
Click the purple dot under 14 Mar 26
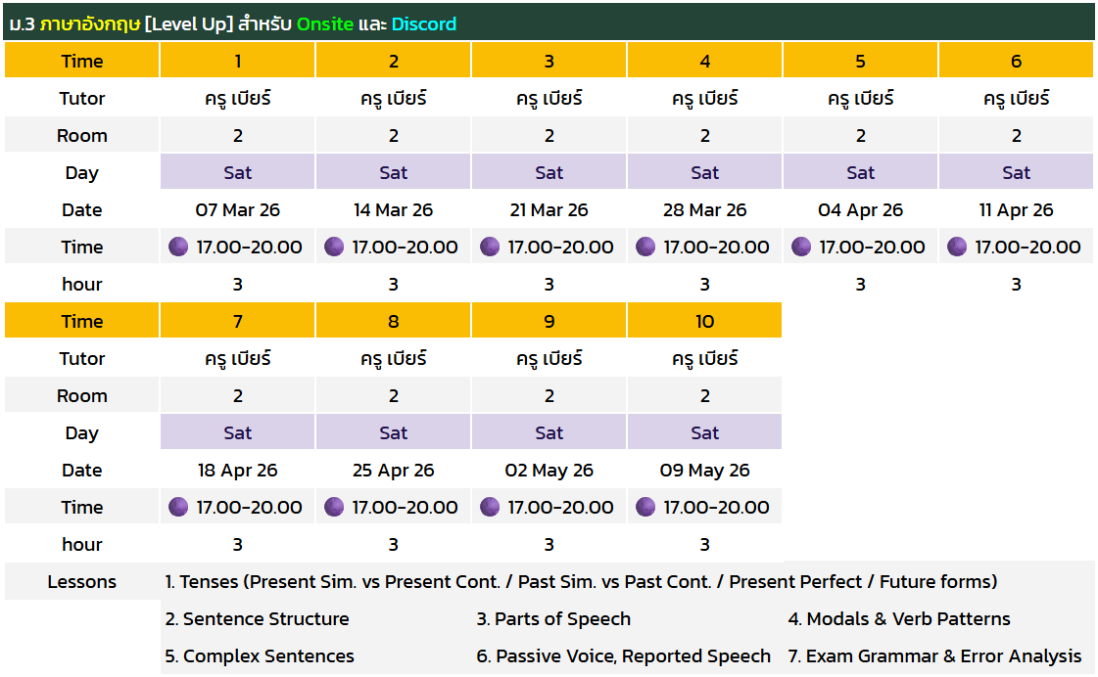pyautogui.click(x=334, y=247)
